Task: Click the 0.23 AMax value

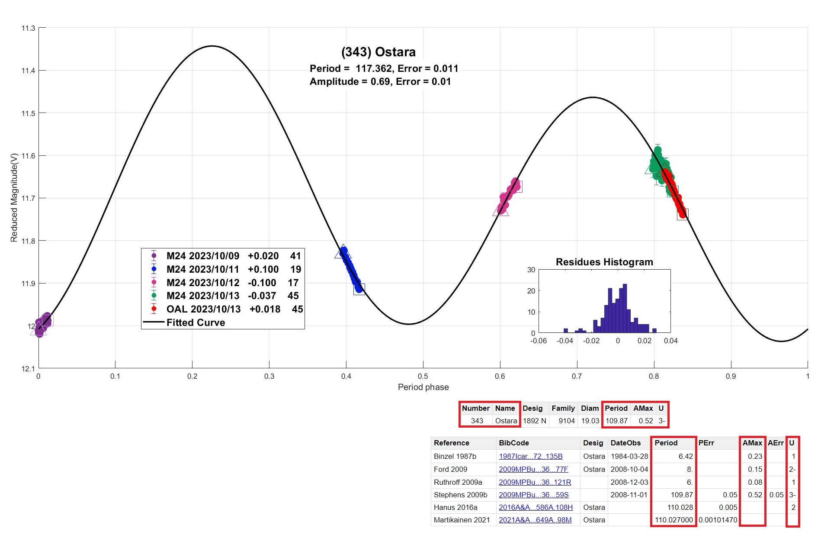Action: pos(755,456)
